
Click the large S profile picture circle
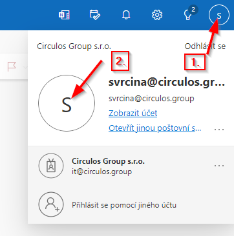click(67, 103)
